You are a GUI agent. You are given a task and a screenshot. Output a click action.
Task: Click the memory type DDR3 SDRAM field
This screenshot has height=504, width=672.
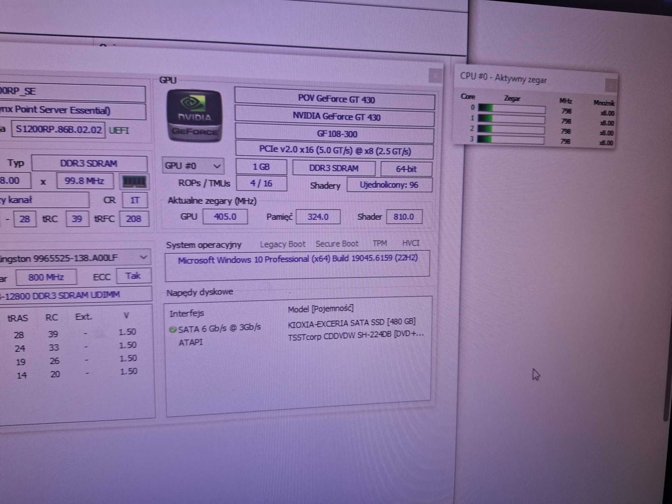[x=89, y=164]
